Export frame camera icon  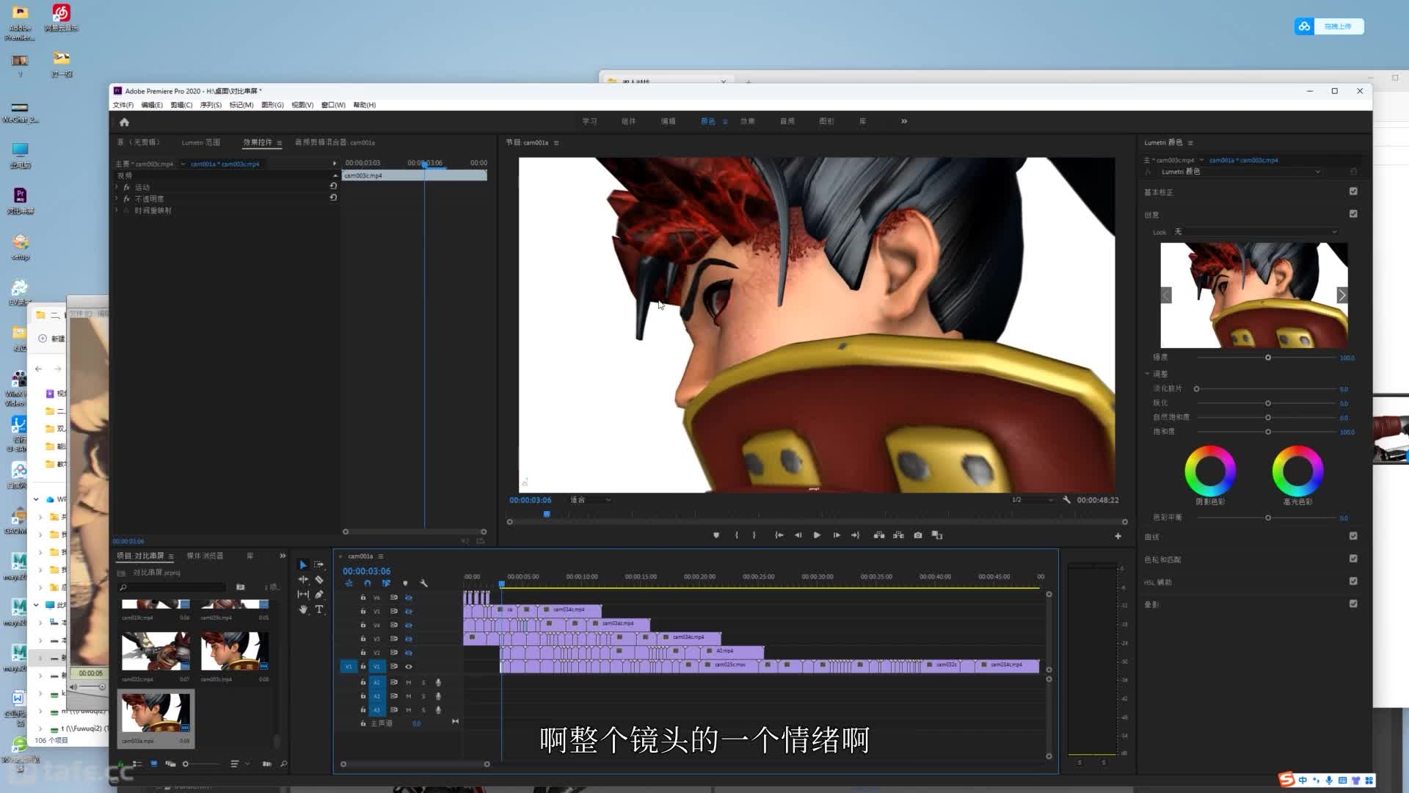point(918,535)
